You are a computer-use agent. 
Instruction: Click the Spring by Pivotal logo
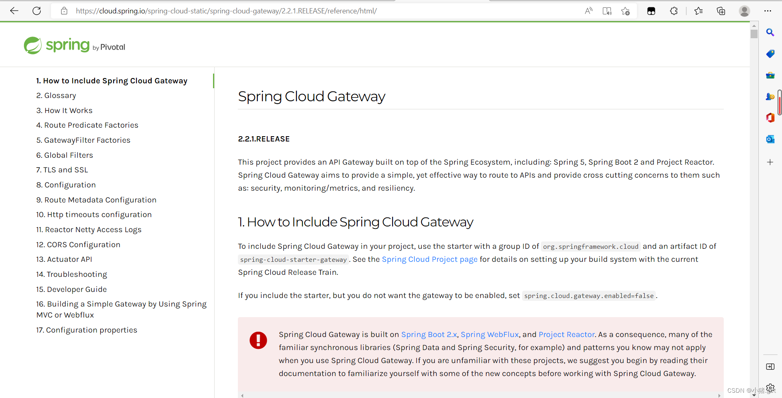pos(75,46)
